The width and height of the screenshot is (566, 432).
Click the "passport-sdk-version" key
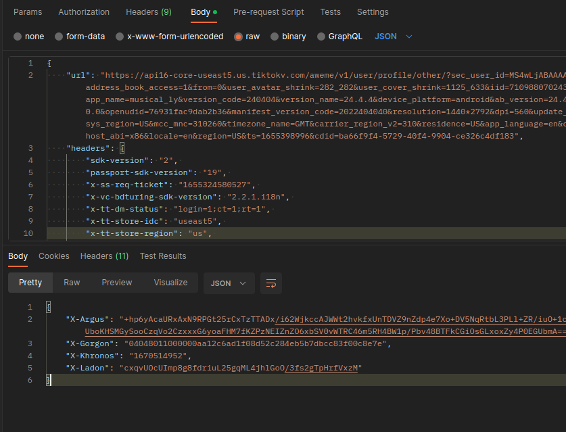tap(139, 172)
